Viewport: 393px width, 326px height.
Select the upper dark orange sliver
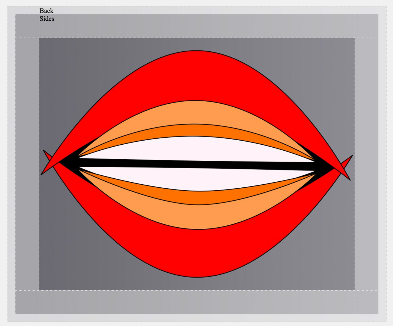click(x=194, y=130)
